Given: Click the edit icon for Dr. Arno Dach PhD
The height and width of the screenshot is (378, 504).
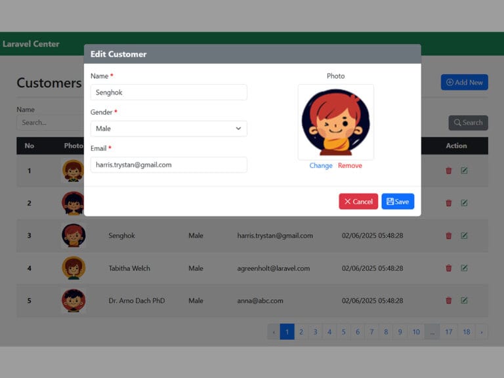Looking at the screenshot, I should point(464,301).
